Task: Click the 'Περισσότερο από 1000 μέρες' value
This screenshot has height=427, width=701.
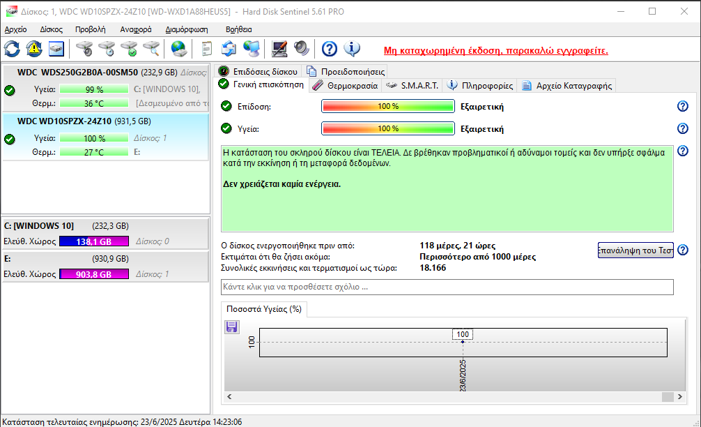Action: 477,257
